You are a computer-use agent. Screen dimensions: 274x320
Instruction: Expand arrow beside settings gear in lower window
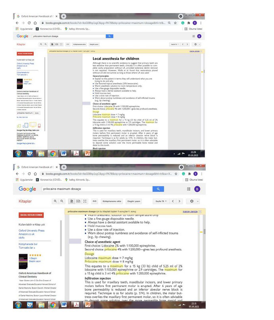pyautogui.click(x=198, y=201)
